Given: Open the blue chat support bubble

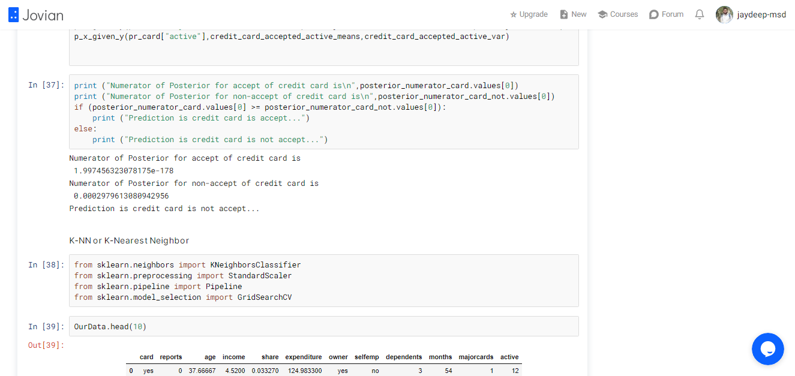Looking at the screenshot, I should tap(768, 349).
